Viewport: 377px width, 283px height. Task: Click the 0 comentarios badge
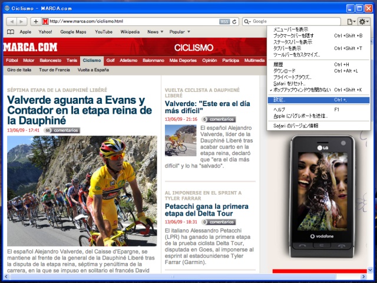pyautogui.click(x=219, y=222)
